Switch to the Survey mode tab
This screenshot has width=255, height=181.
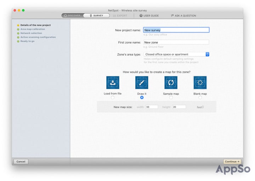pos(96,16)
